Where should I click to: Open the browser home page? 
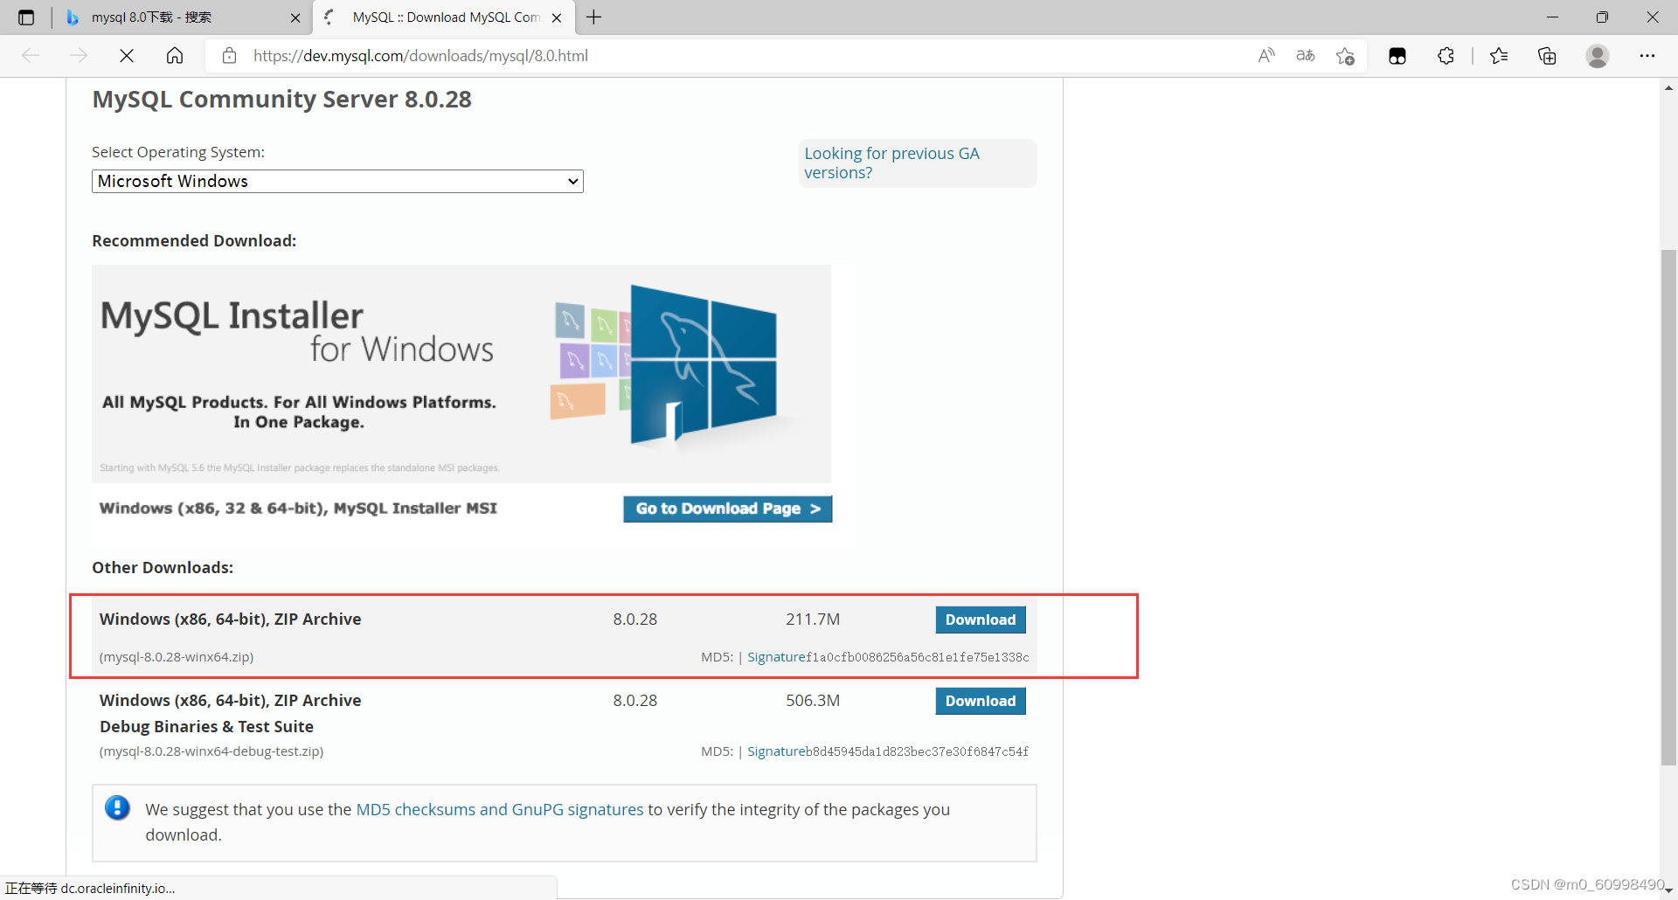click(175, 56)
